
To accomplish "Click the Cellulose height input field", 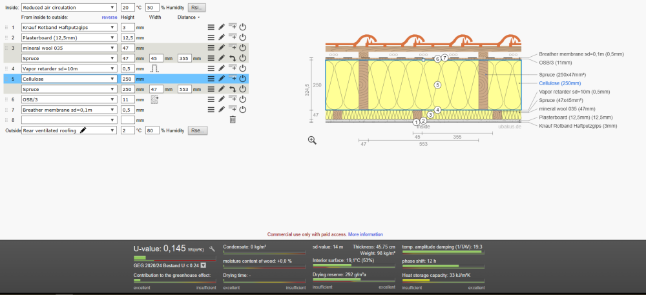I will point(127,78).
